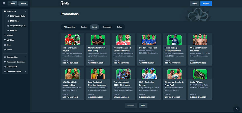This screenshot has height=113, width=242.
Task: Click the View All gift icon
Action: pos(8,30)
